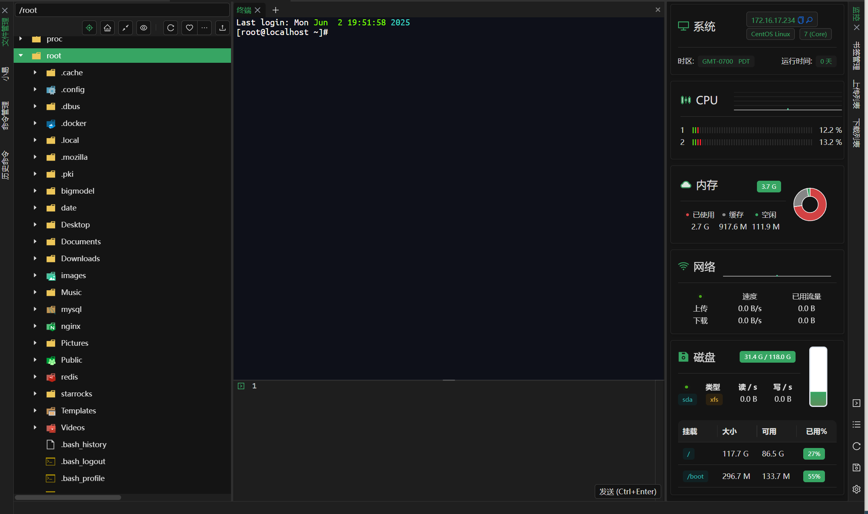Toggle hidden files with the eye icon
The image size is (868, 514).
tap(144, 28)
